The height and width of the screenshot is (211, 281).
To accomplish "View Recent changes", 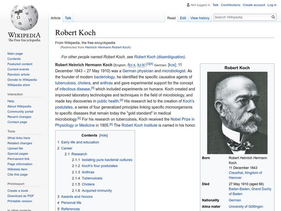I will point(19,117).
